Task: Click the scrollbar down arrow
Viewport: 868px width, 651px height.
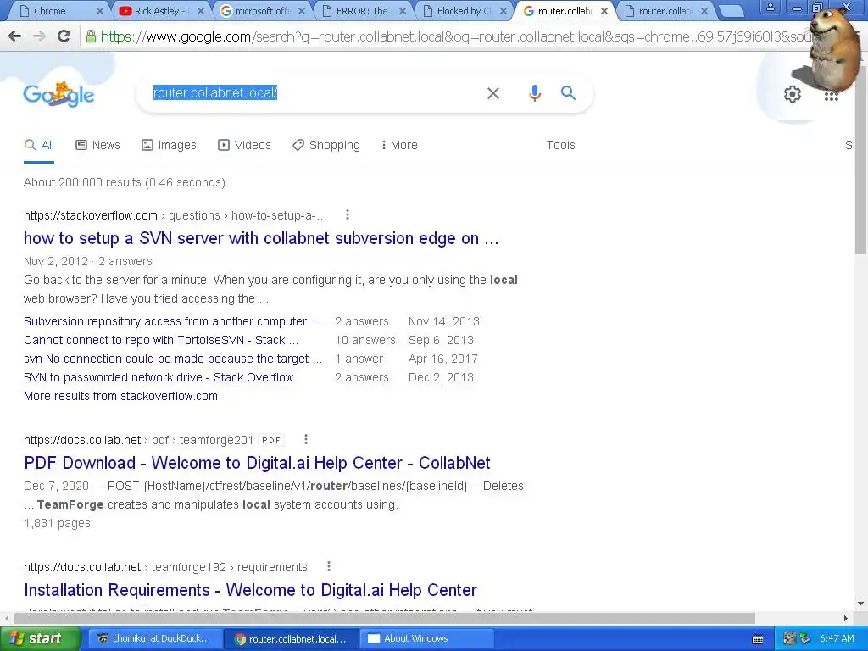Action: pyautogui.click(x=861, y=604)
